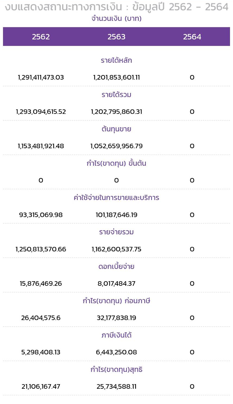Click the รายจ่ายรวม row label

point(116,232)
